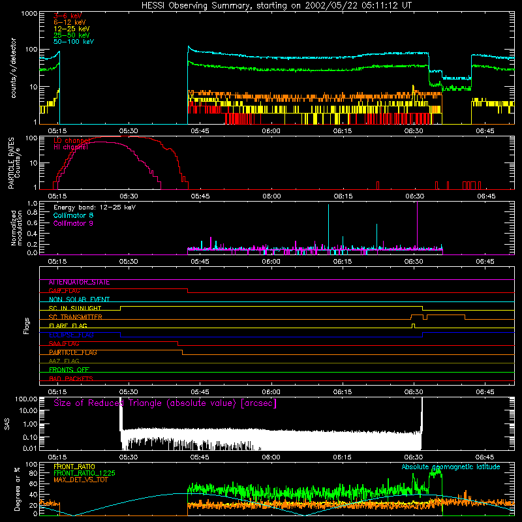This screenshot has height=522, width=522.
Task: Click the MAX_DET_VS_TOT legend label
Action: (81, 480)
